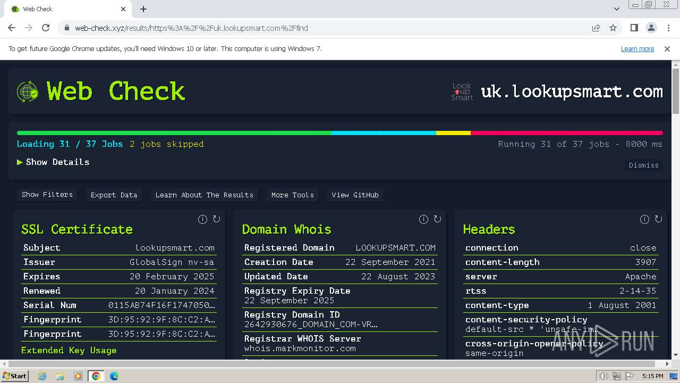Select Renewed value 20 January 2024
The width and height of the screenshot is (680, 383).
[174, 291]
